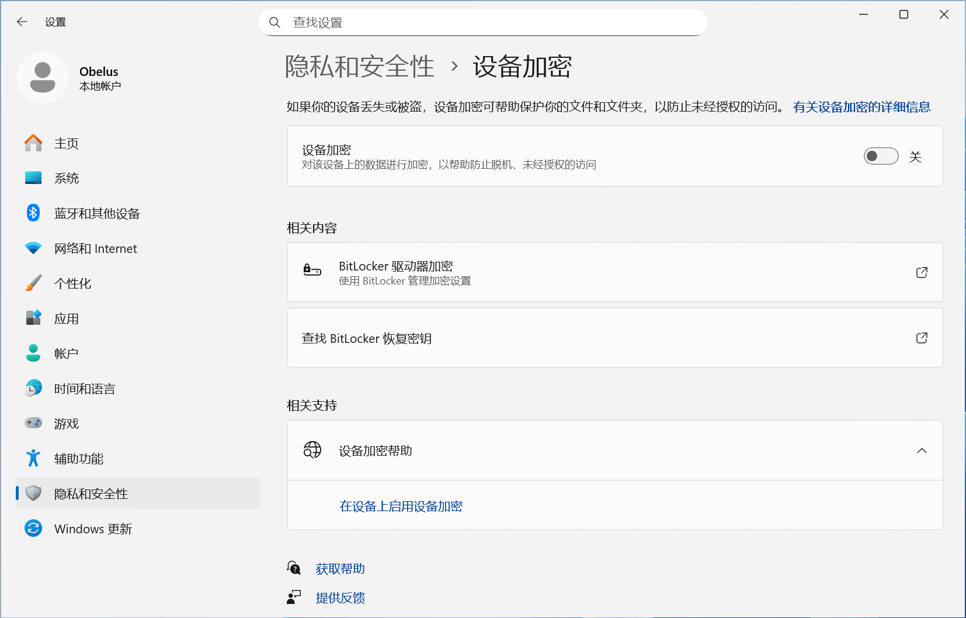Click the BitLocker drive lock icon
This screenshot has width=966, height=618.
[312, 270]
